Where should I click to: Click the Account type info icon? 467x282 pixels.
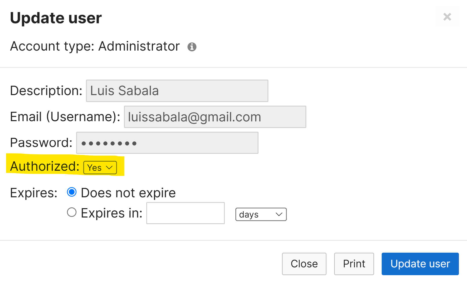pyautogui.click(x=192, y=47)
